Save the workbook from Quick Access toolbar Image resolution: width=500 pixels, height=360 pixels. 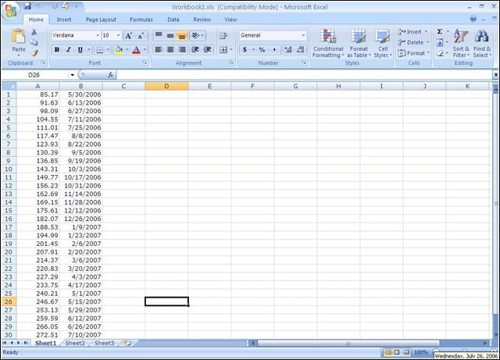coord(27,6)
